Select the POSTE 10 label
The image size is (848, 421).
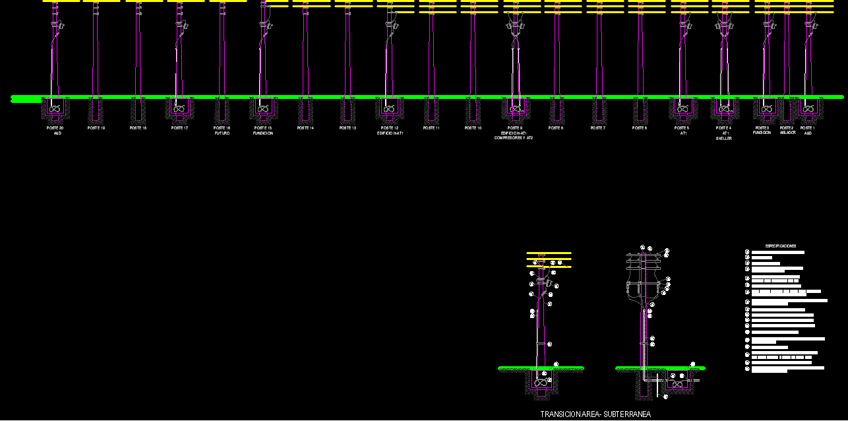[x=473, y=128]
